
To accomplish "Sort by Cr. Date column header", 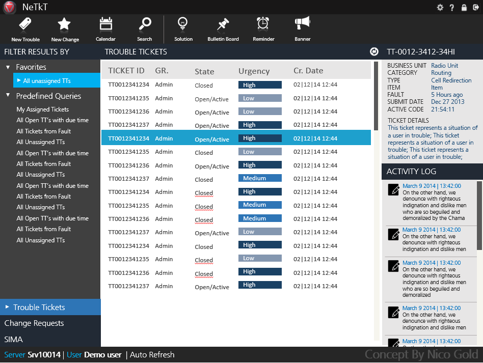I will click(x=308, y=71).
